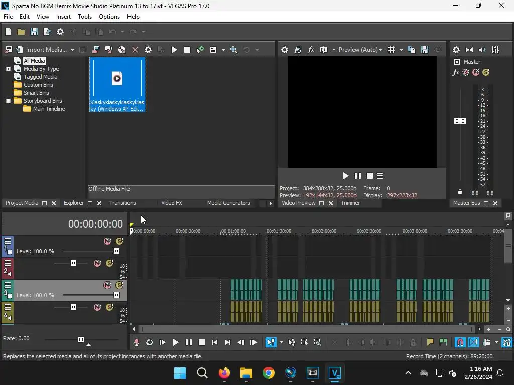Open Master FX in the Master Bus panel

pos(456,72)
